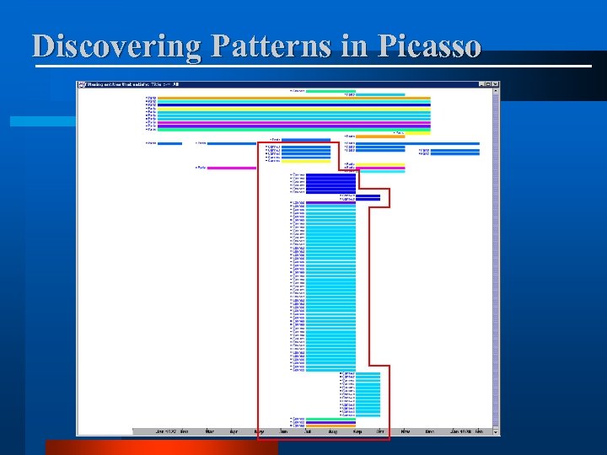Click the Jan 1927 label on the time axis
Screen dimensions: 607x455
(166, 431)
